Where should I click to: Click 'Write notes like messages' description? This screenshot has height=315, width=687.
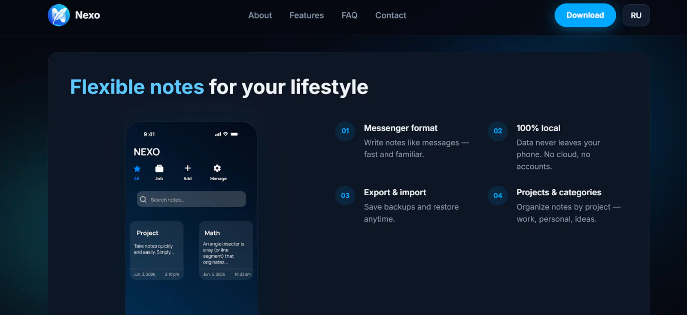click(x=416, y=148)
